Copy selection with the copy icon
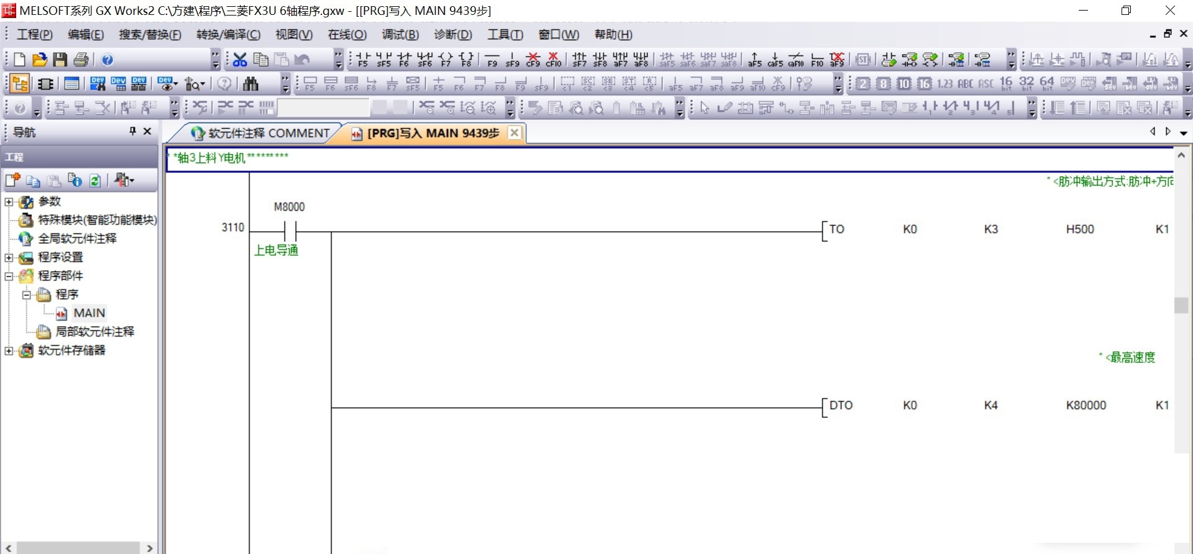 coord(261,60)
